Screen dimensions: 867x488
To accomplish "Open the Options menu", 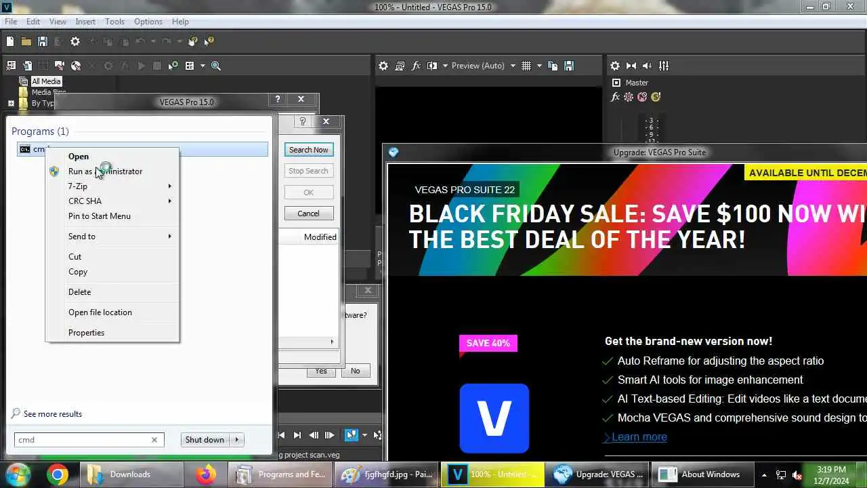I will tap(148, 22).
